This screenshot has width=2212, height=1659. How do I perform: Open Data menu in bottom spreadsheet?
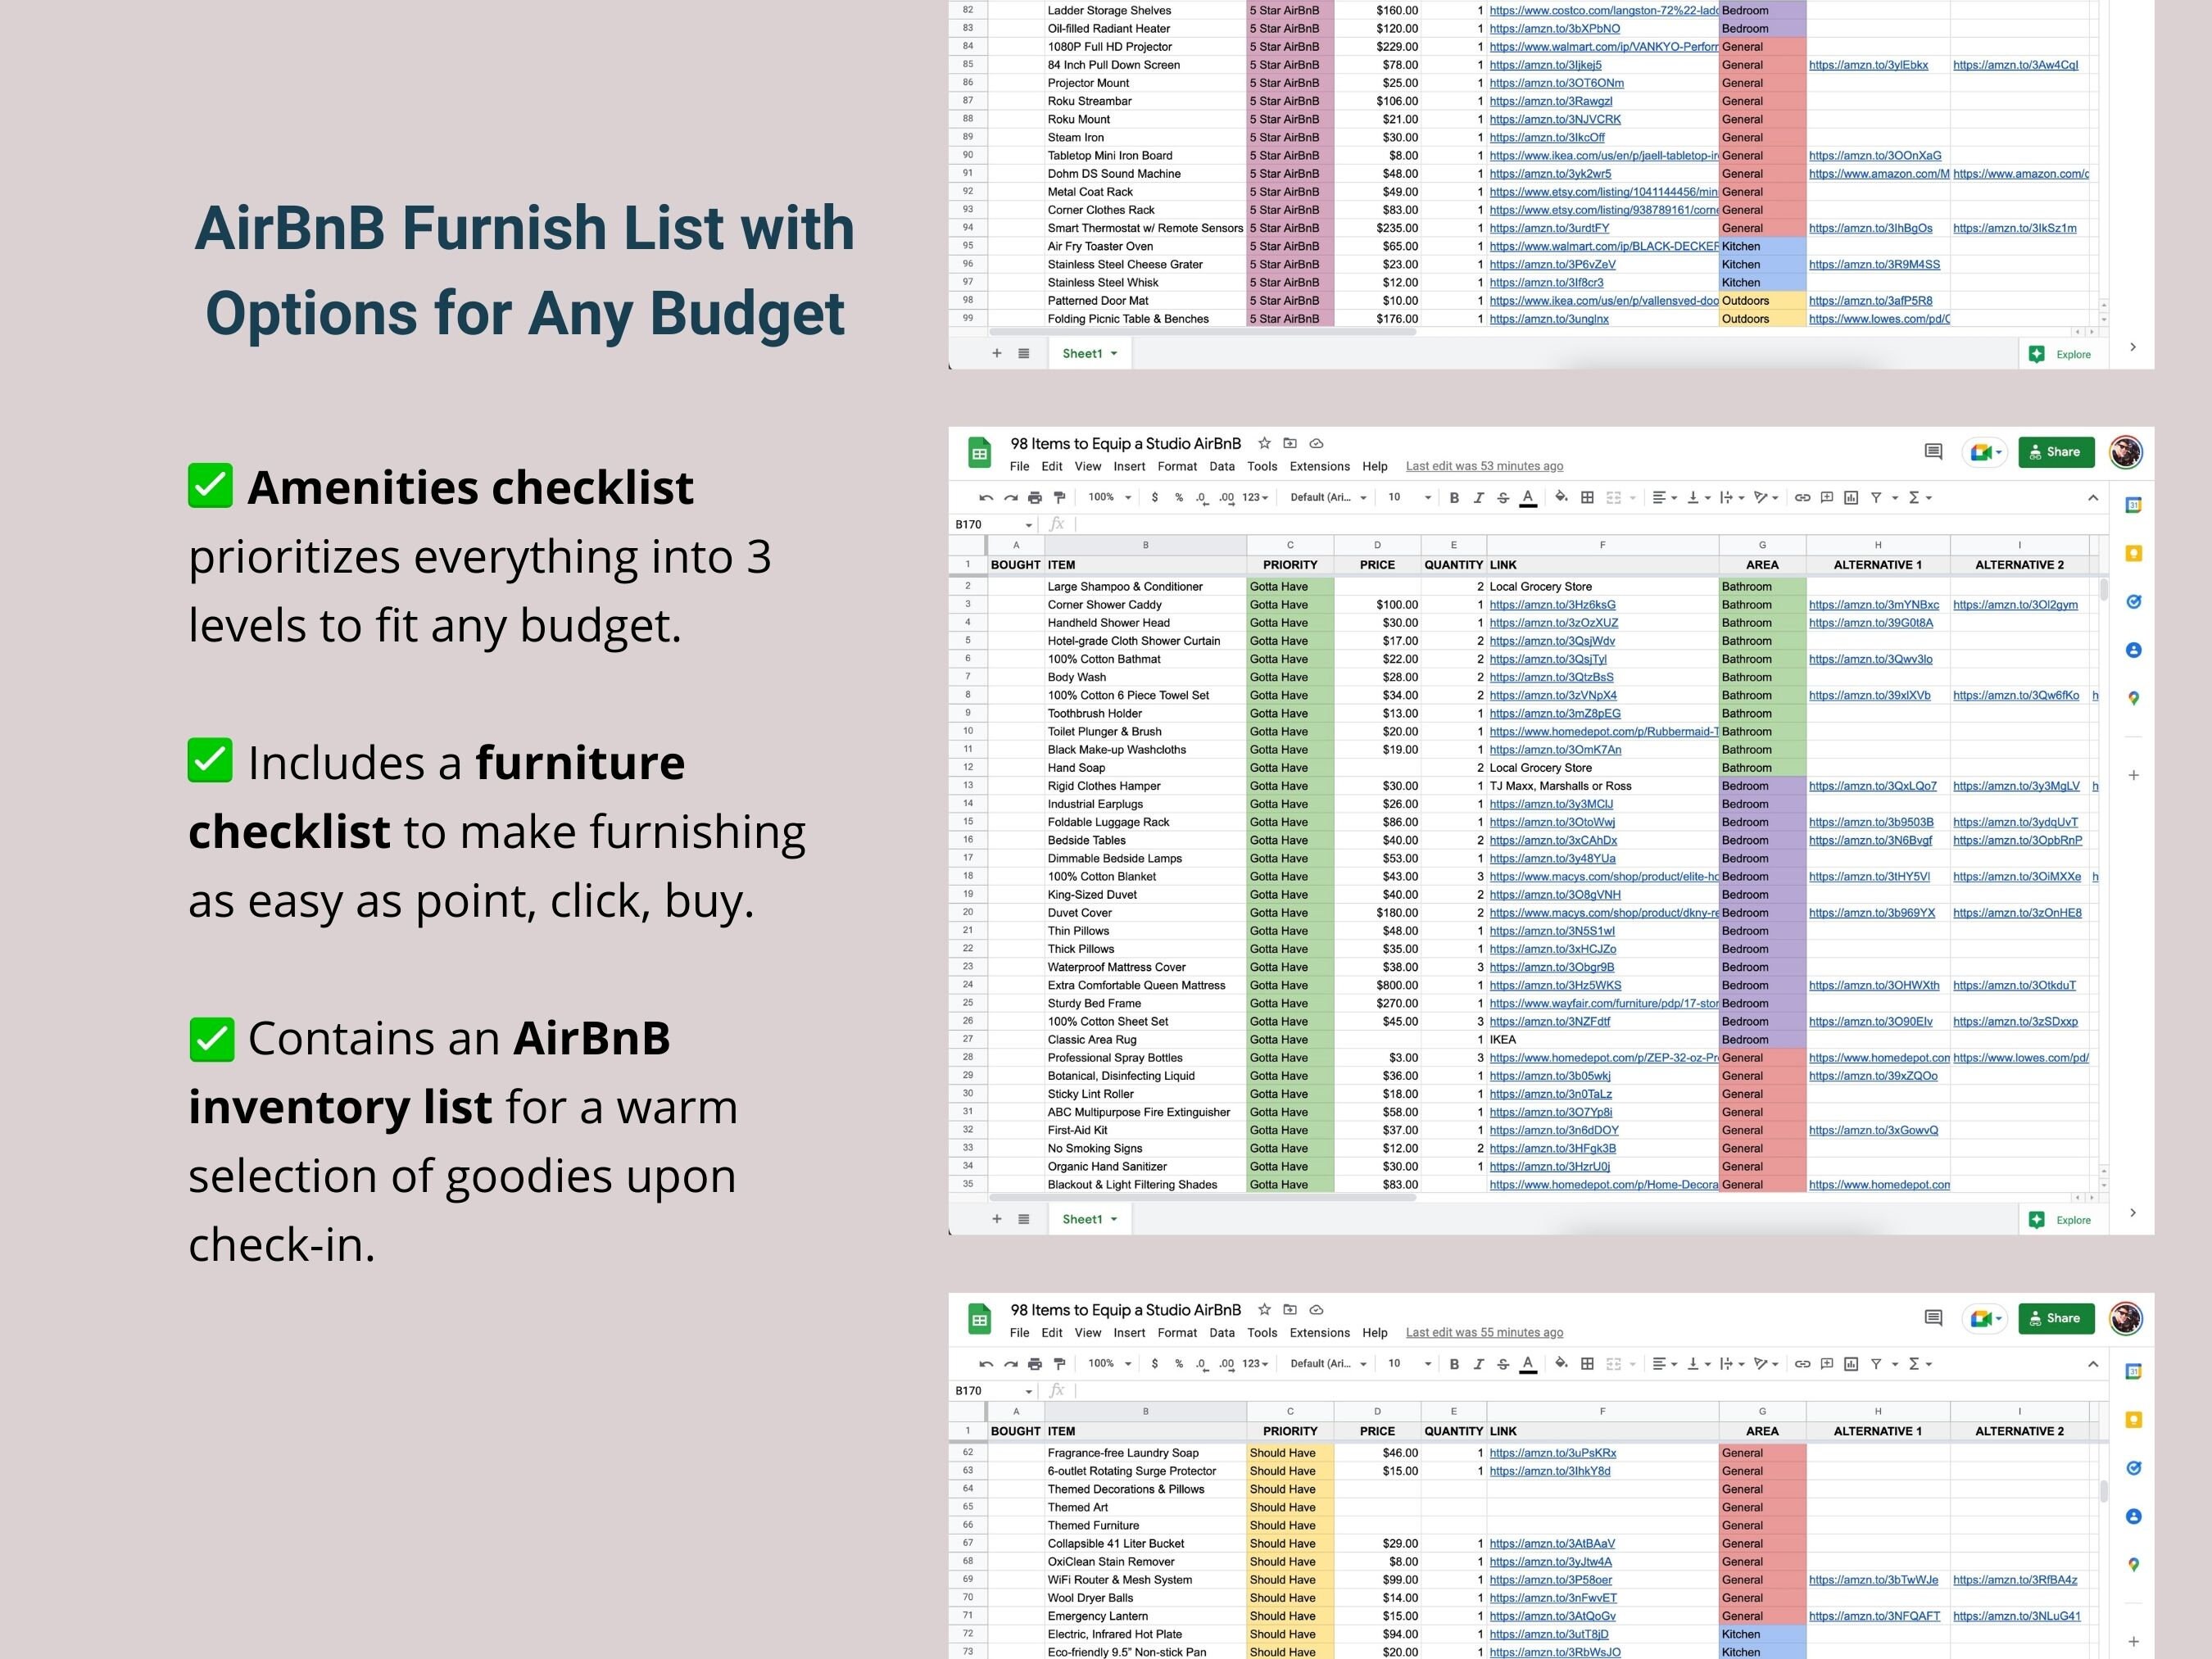point(1222,1332)
